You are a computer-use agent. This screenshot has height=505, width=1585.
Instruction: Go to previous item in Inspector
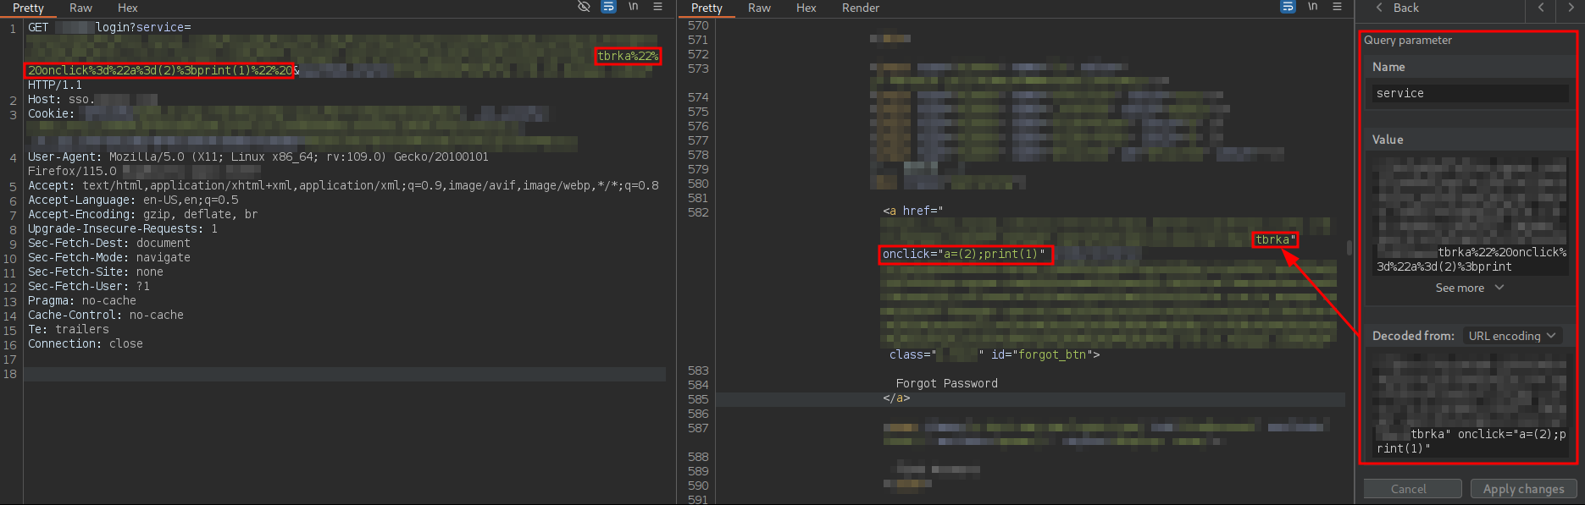pyautogui.click(x=1541, y=8)
